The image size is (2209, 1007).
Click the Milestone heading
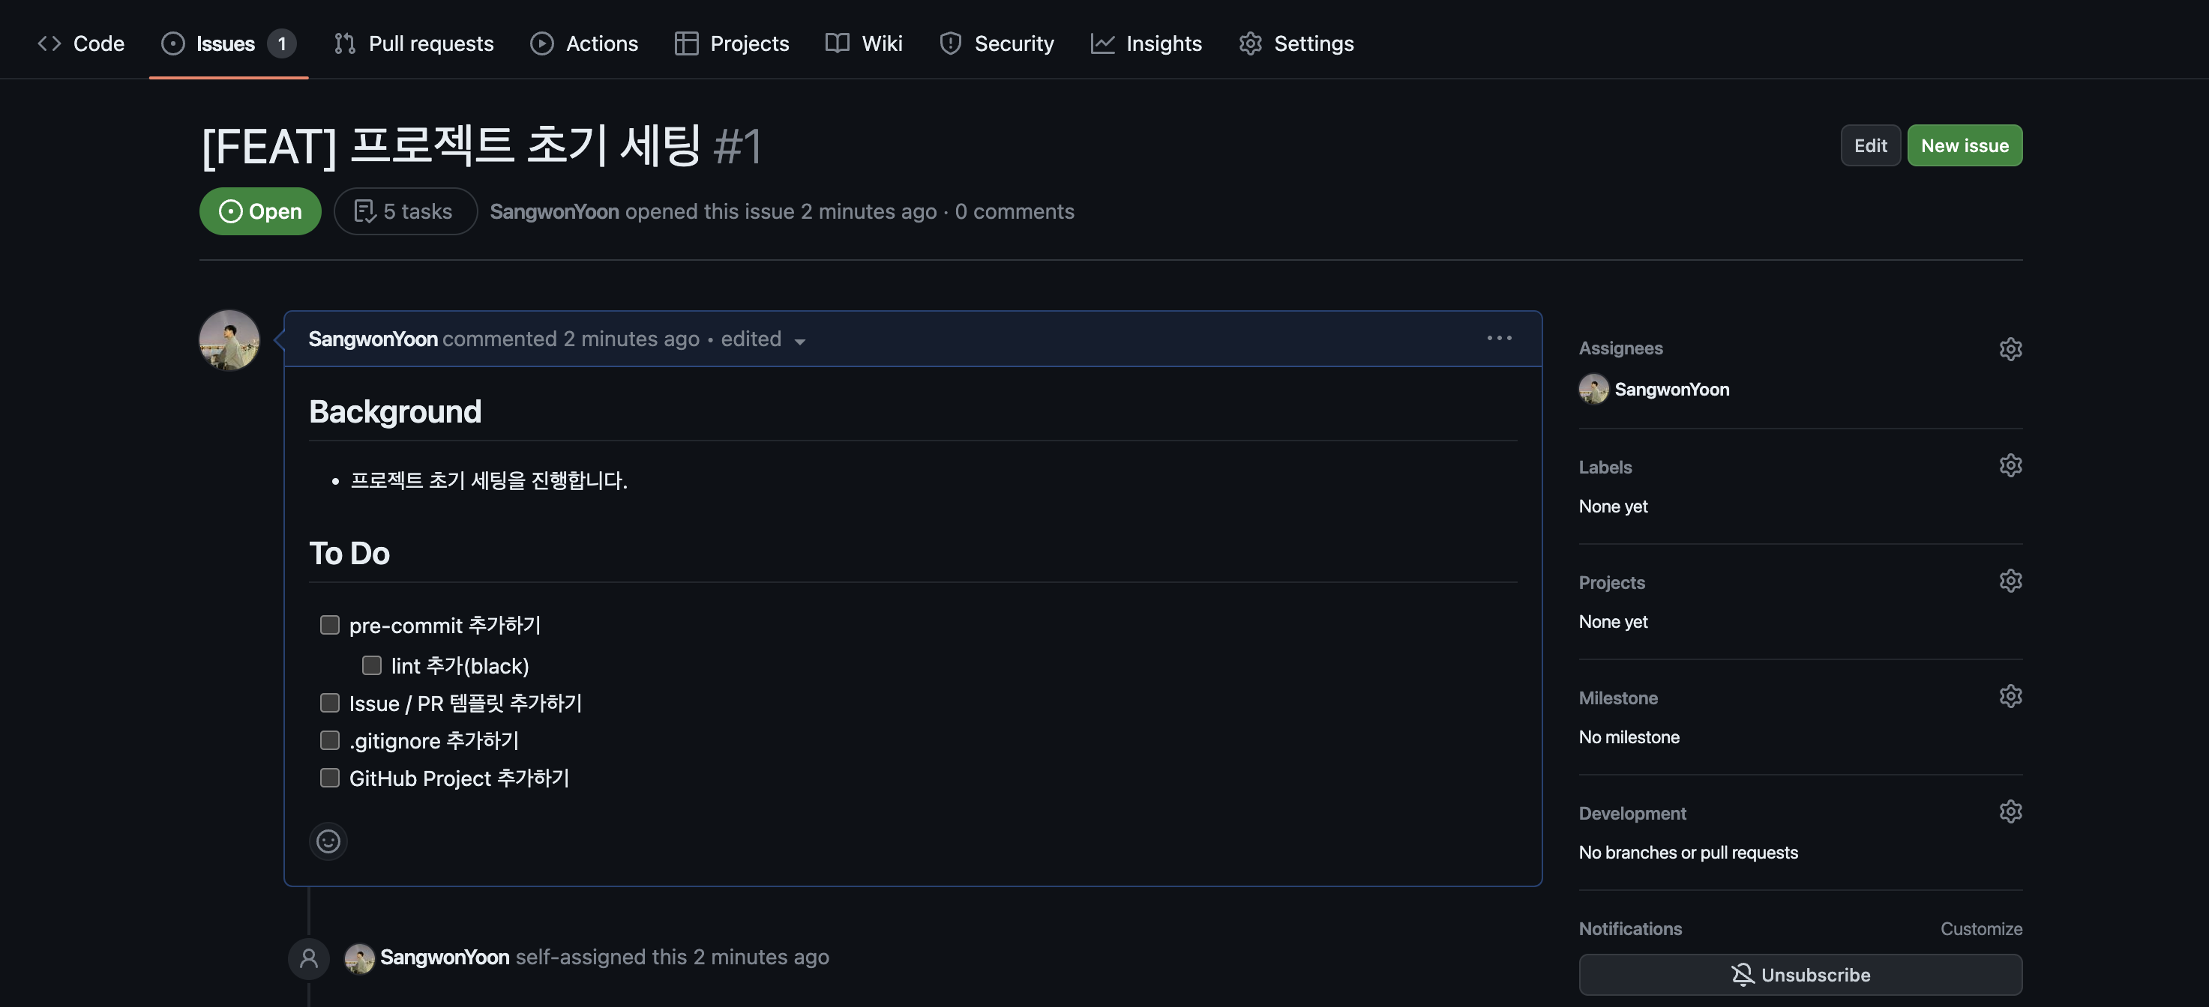click(1617, 698)
